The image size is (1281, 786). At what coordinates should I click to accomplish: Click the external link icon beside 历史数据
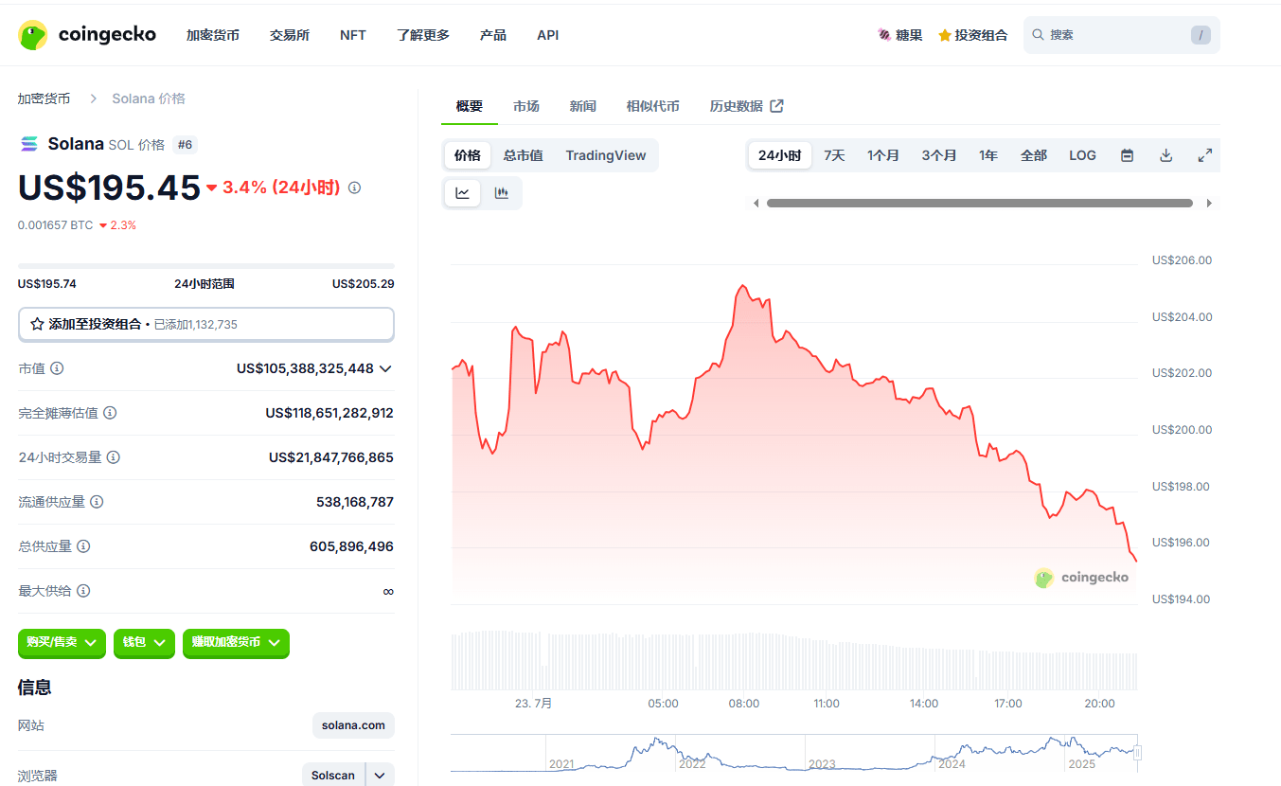point(777,106)
